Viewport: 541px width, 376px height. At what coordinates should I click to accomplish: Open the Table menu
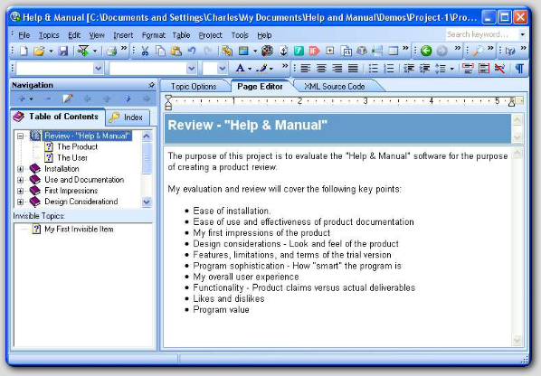[181, 35]
